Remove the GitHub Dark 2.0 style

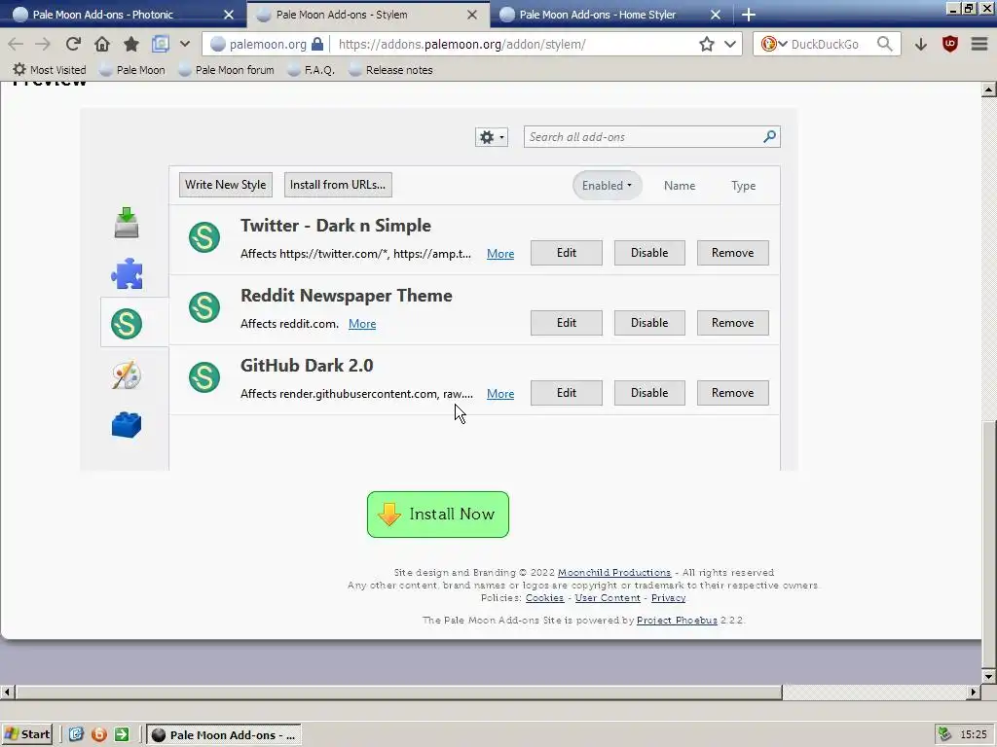pyautogui.click(x=732, y=393)
